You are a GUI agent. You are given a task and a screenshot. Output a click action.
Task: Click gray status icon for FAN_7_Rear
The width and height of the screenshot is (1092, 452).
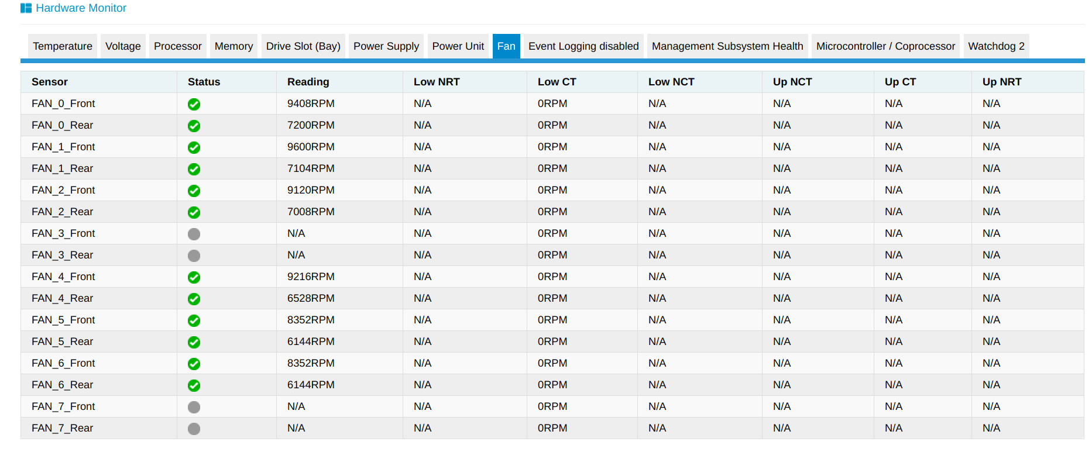(x=194, y=429)
